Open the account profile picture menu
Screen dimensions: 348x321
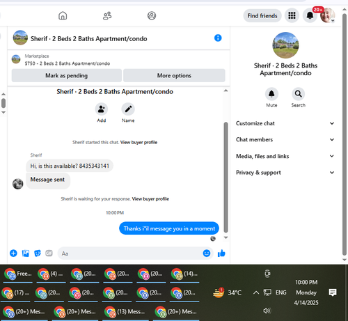tap(327, 15)
